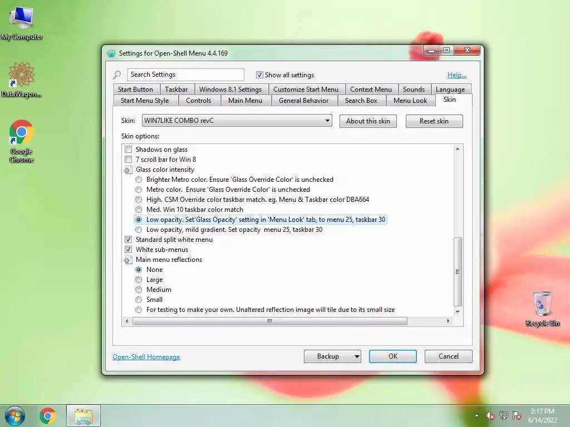Viewport: 570px width, 427px height.
Task: Switch to the Start Button tab
Action: point(135,90)
